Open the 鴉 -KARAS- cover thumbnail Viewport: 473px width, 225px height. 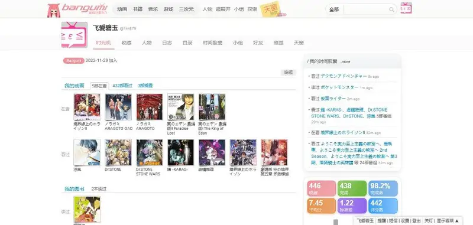click(180, 152)
